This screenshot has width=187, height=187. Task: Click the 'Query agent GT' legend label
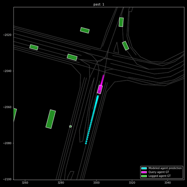159,172
